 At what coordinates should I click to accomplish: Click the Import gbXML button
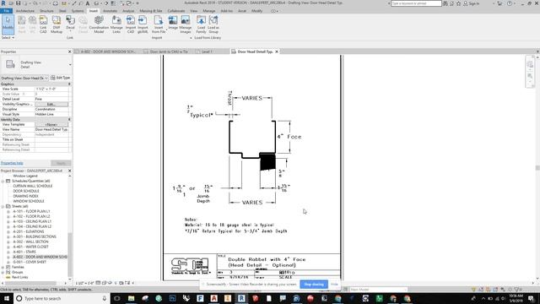pos(143,24)
